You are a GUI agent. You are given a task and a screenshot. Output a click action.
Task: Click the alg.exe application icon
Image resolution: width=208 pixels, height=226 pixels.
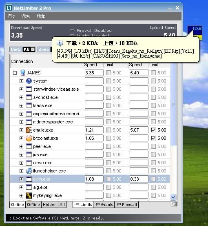pos(29,187)
